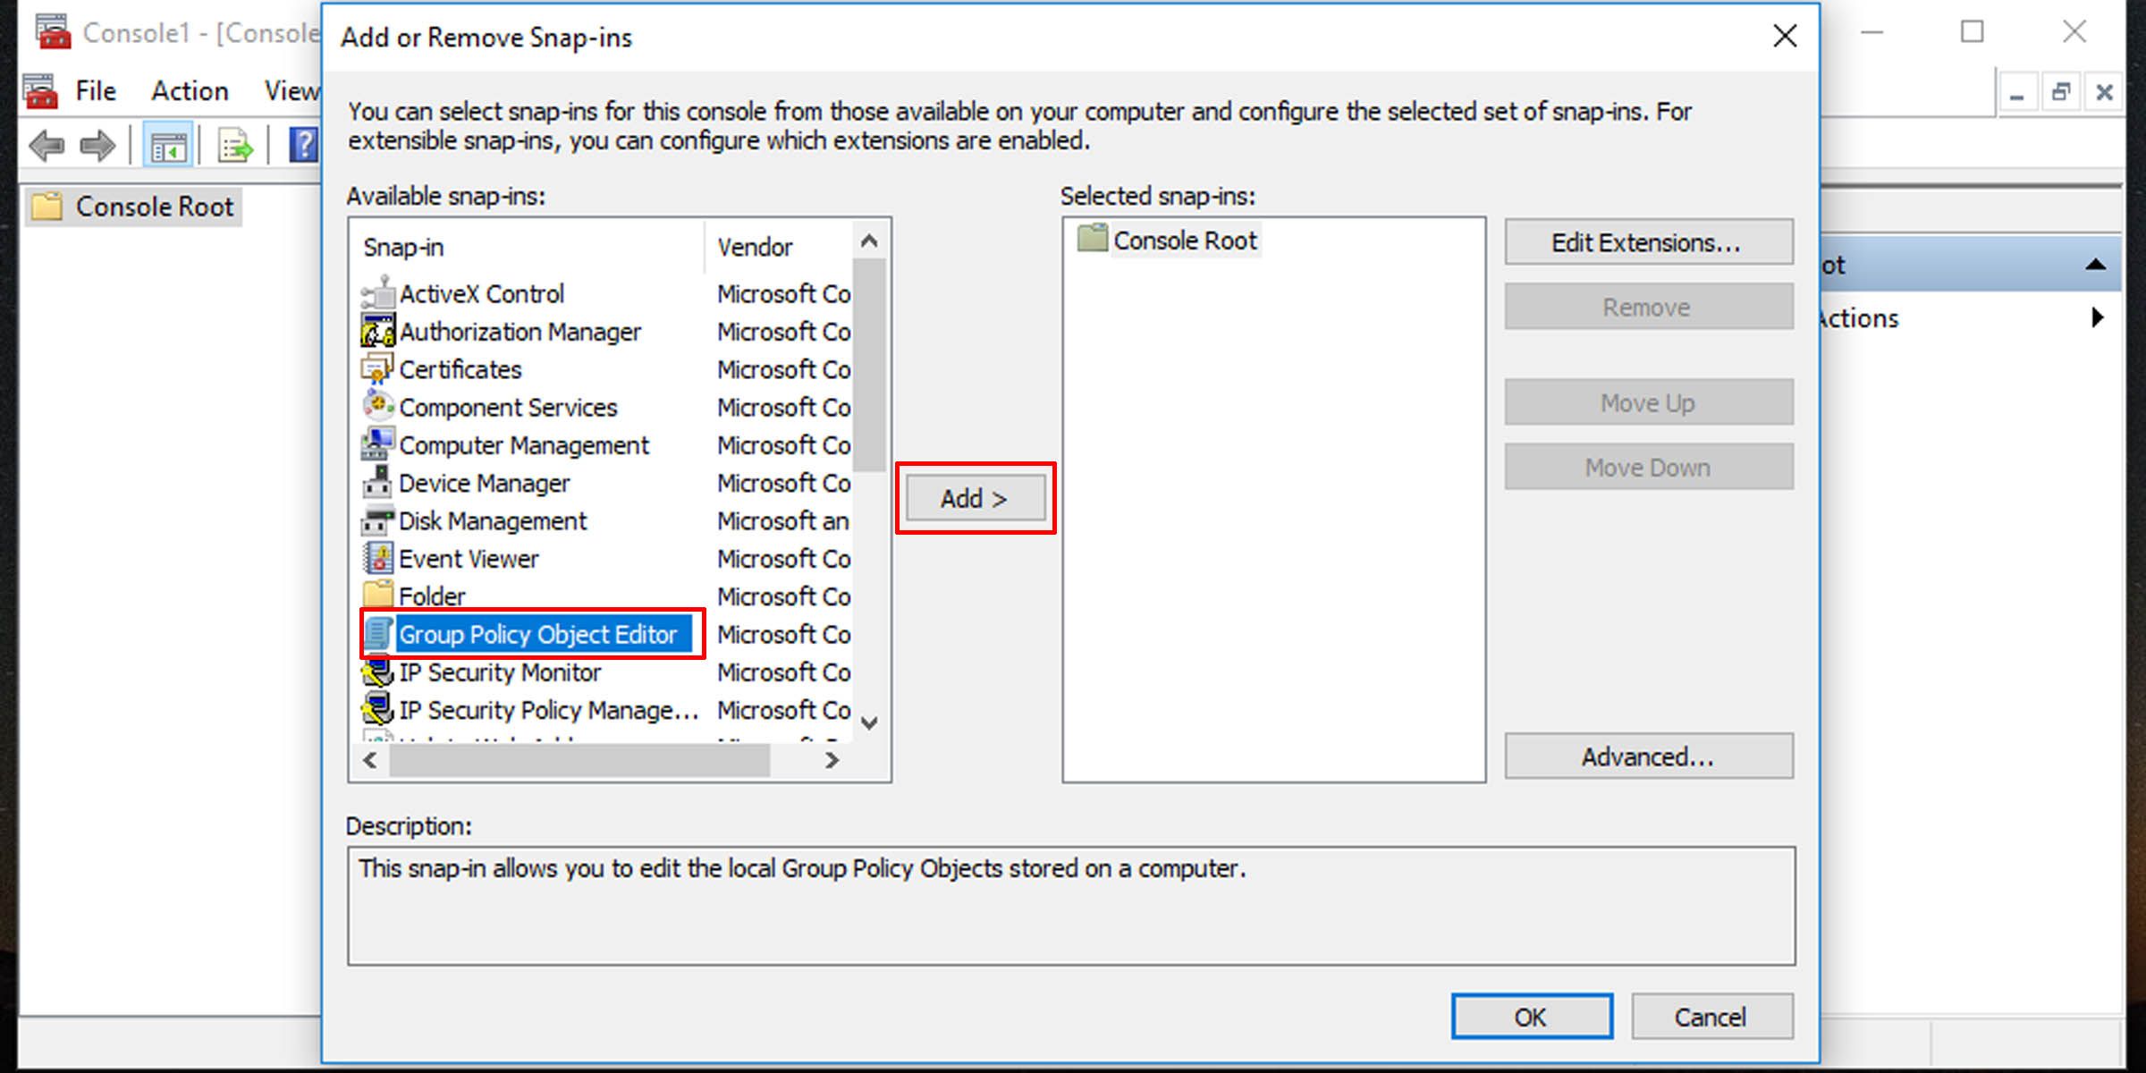The image size is (2146, 1073).
Task: Click the Vendor column header
Action: point(755,247)
